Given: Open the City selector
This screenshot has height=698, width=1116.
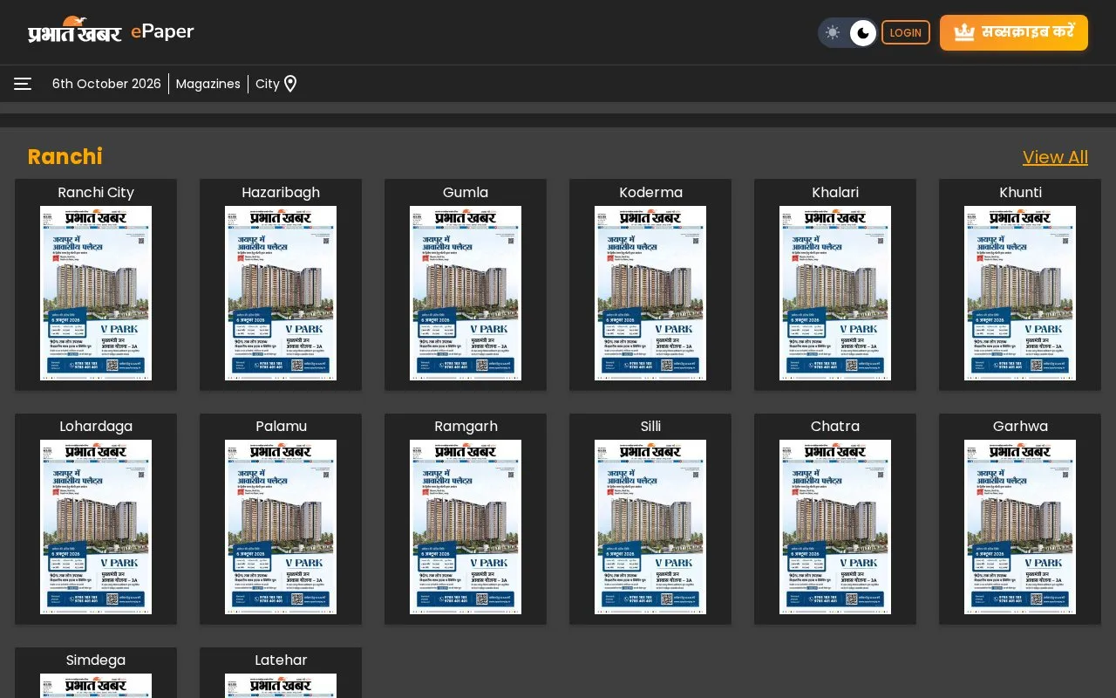Looking at the screenshot, I should point(268,84).
